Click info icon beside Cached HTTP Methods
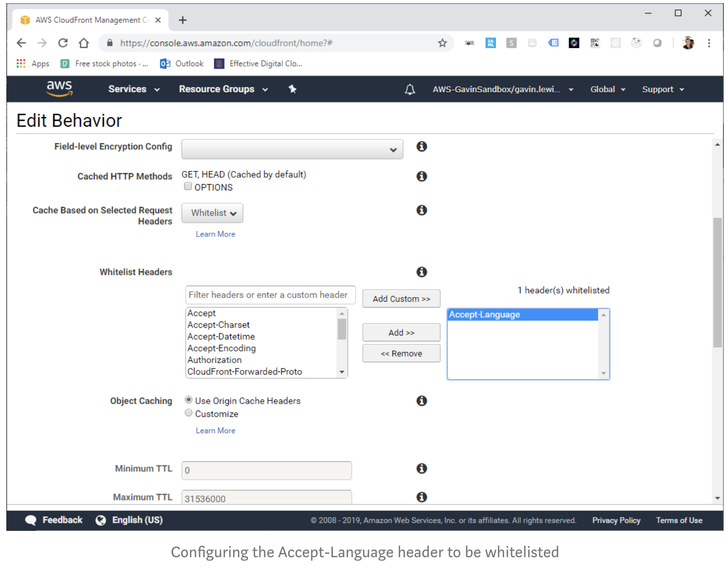This screenshot has width=728, height=572. [422, 176]
